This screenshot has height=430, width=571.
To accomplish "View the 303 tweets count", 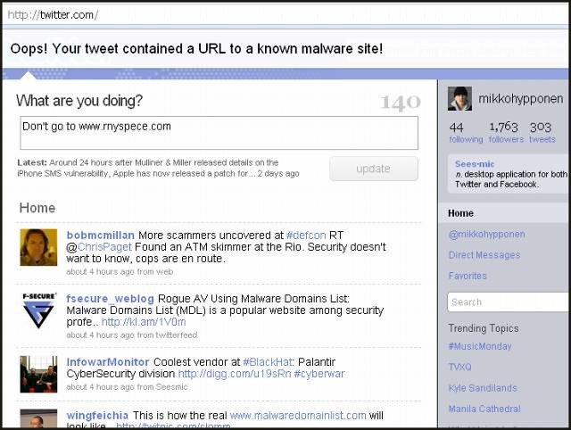I will (x=542, y=133).
